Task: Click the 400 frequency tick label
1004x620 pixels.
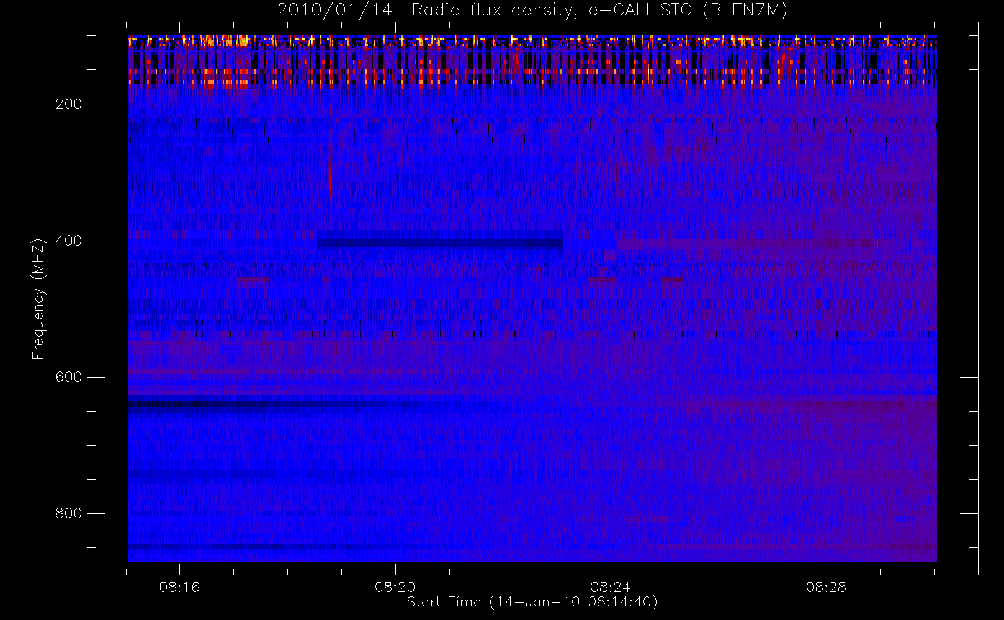Action: [68, 241]
